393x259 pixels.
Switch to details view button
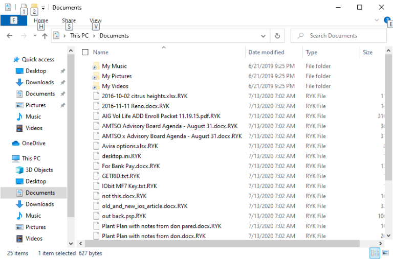click(375, 253)
